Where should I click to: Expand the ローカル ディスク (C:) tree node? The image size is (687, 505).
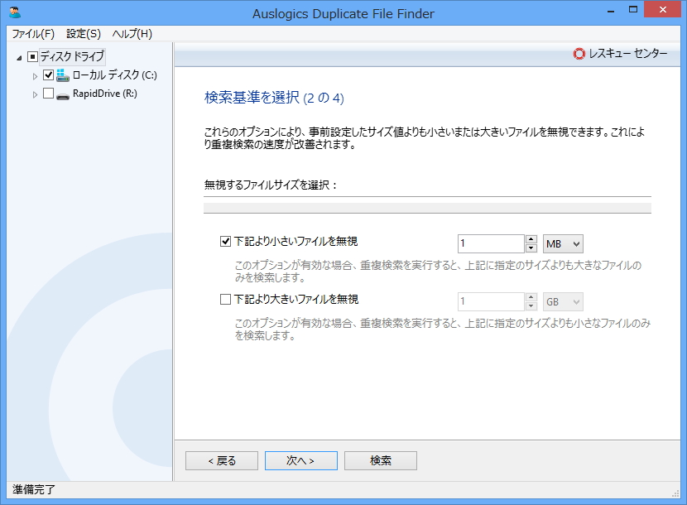point(35,74)
